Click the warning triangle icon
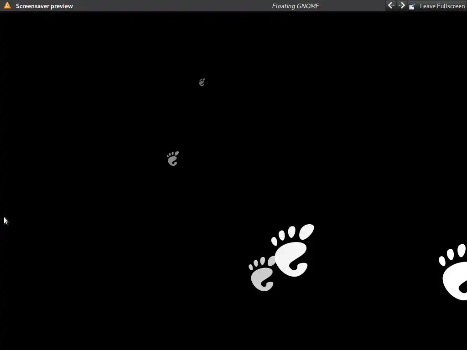The height and width of the screenshot is (350, 467). click(7, 5)
